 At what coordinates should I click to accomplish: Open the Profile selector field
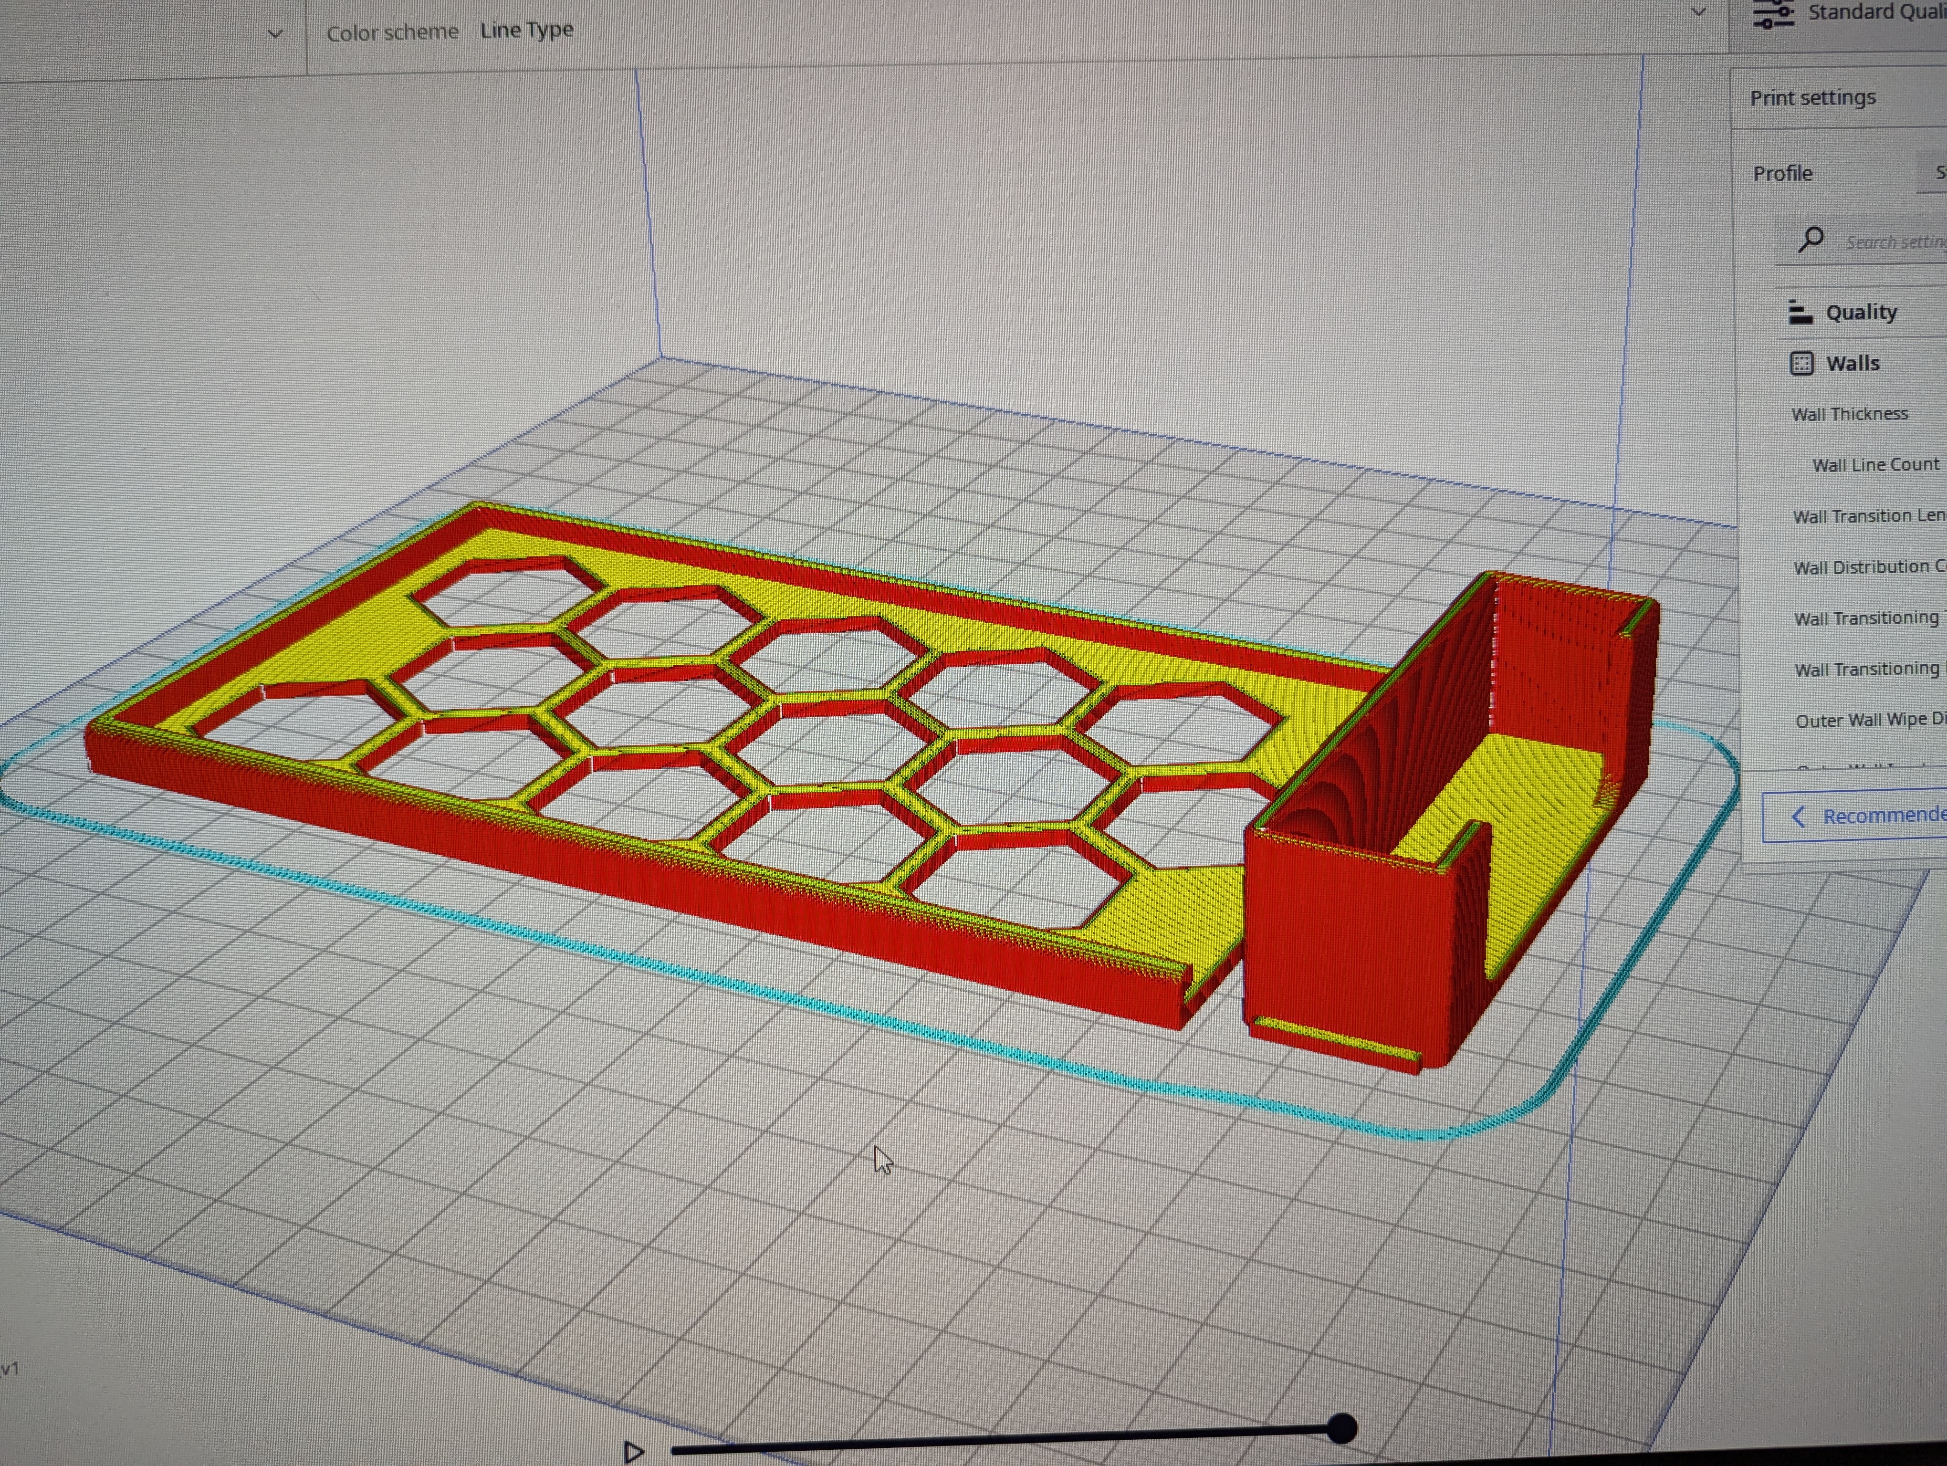(1933, 172)
